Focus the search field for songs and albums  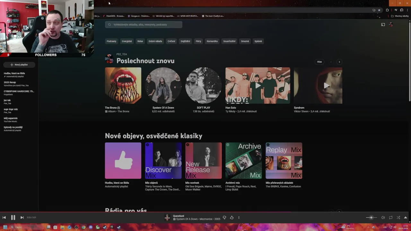click(144, 24)
